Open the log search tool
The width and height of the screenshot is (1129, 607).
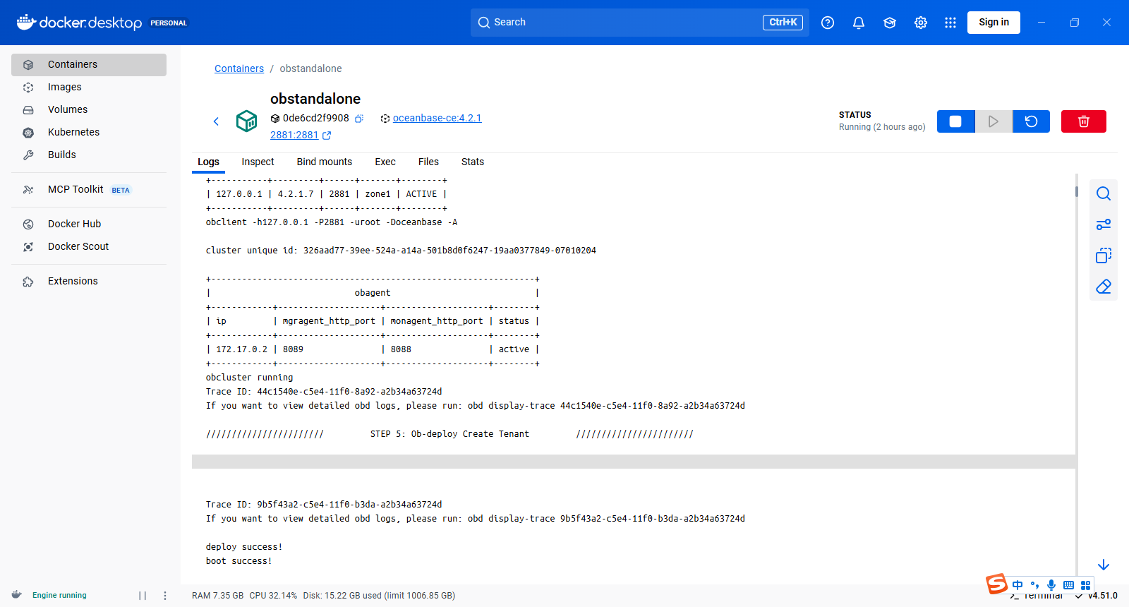coord(1104,193)
